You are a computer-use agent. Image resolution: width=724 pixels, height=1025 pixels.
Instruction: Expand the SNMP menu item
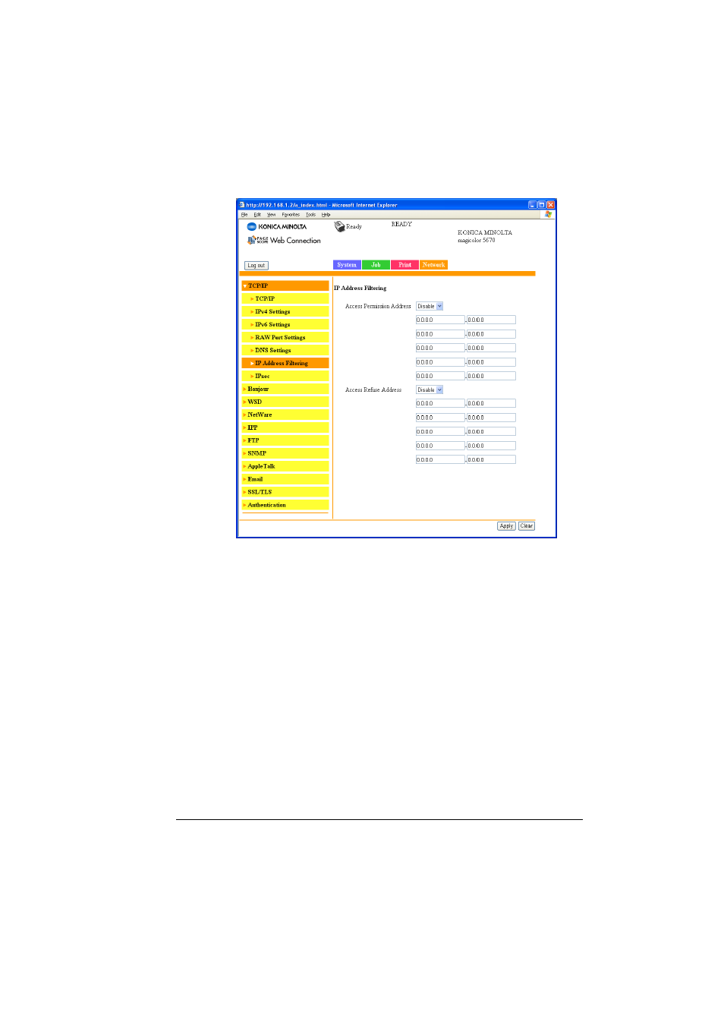(x=285, y=454)
